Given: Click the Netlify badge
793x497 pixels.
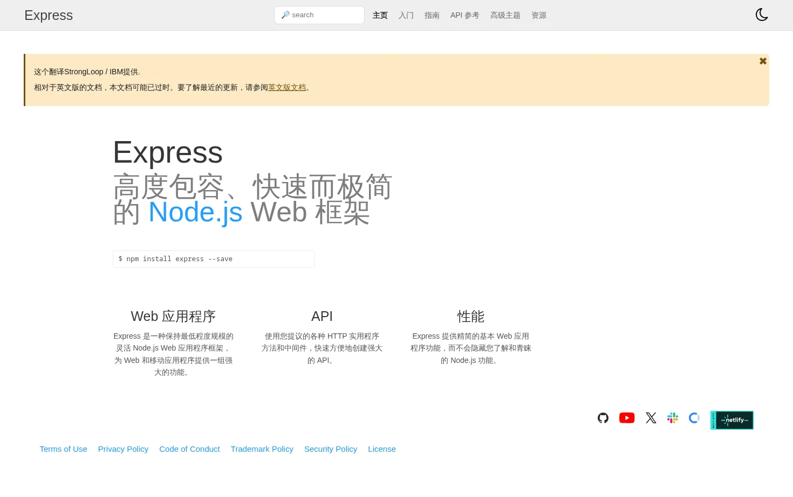Looking at the screenshot, I should click(732, 420).
